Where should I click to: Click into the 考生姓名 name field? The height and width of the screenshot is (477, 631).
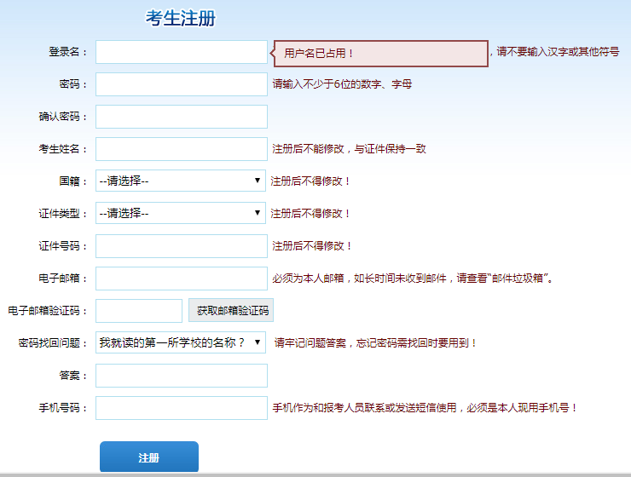click(x=181, y=149)
